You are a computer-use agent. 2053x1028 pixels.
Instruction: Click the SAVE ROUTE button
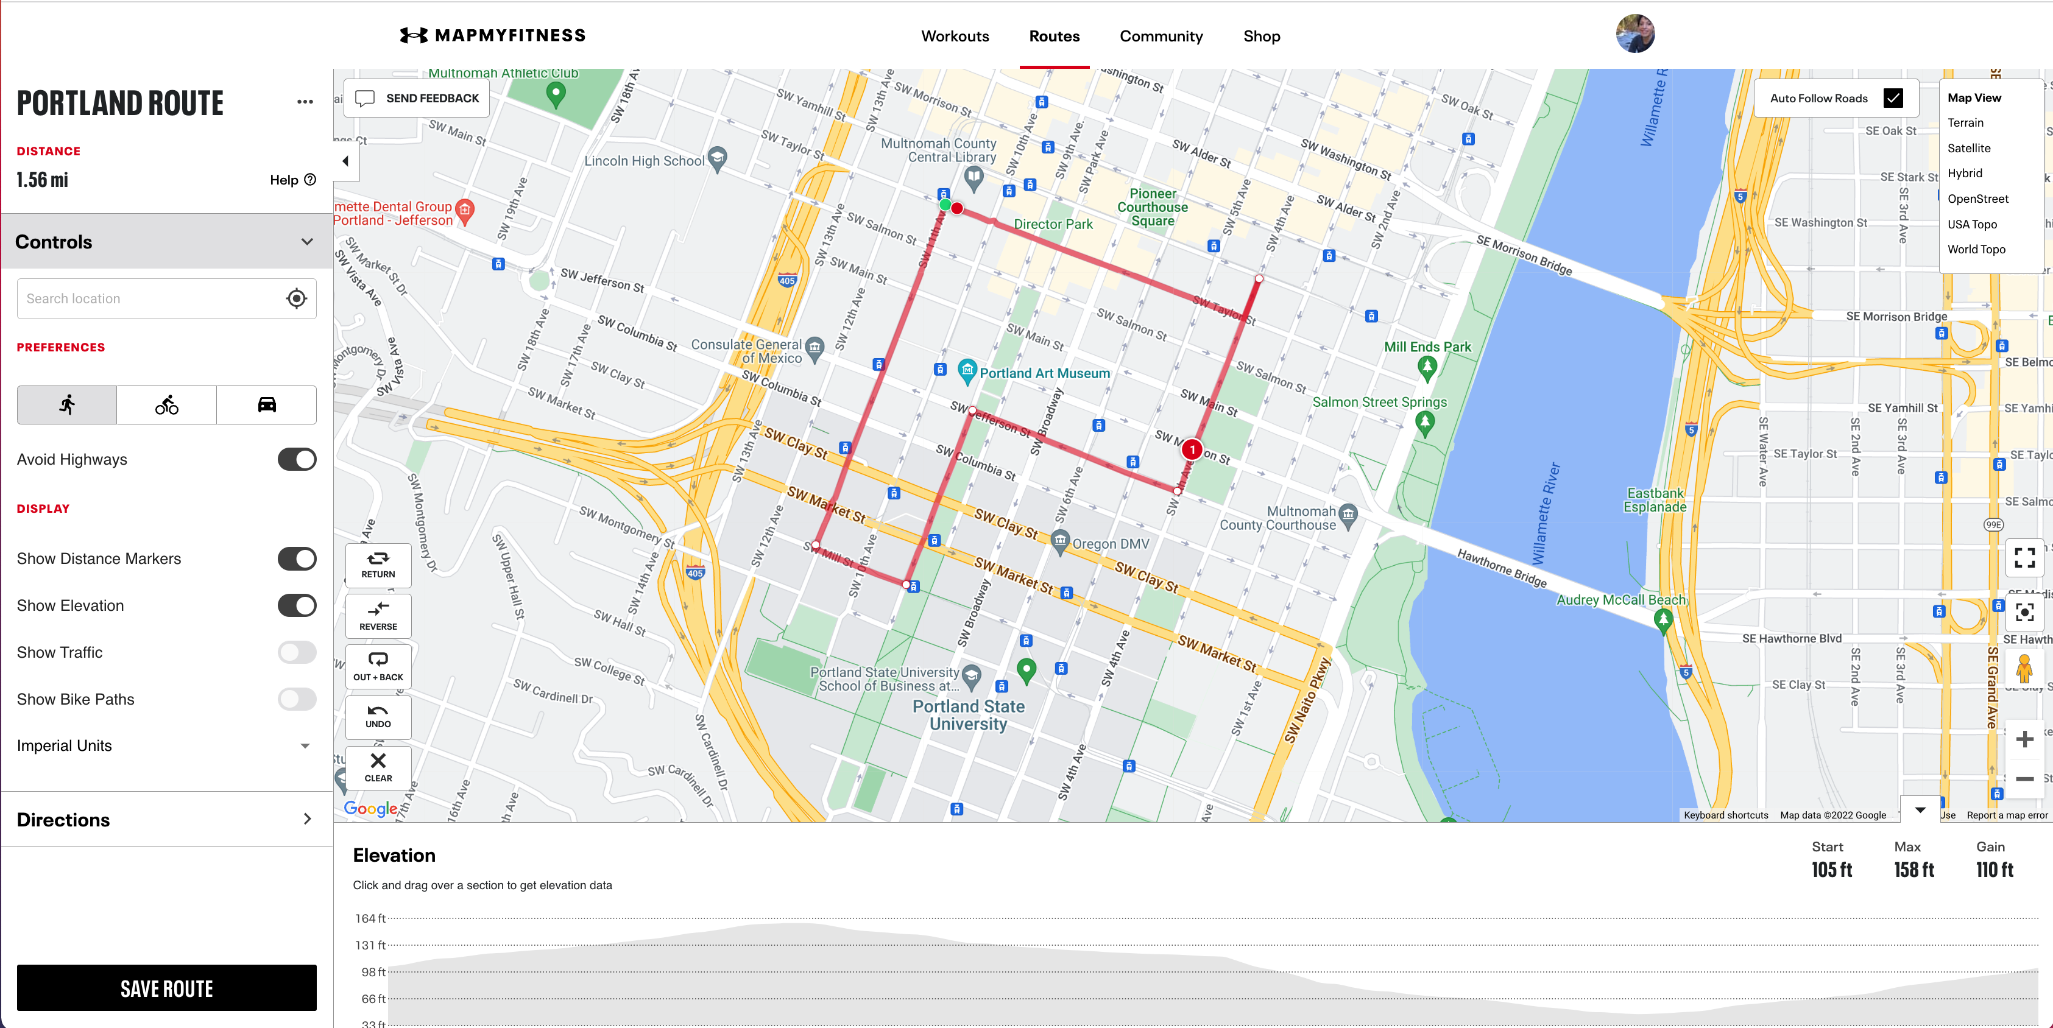(165, 988)
